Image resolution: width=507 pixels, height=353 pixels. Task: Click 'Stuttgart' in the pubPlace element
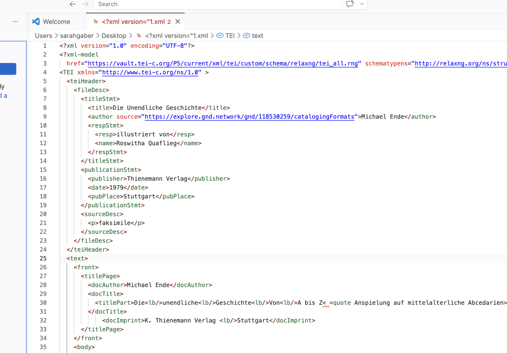point(139,196)
